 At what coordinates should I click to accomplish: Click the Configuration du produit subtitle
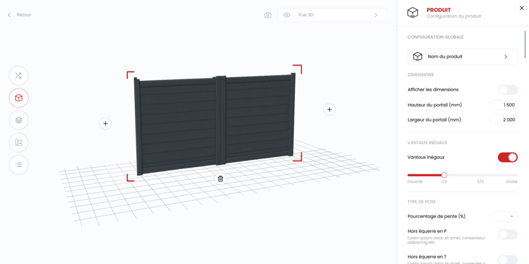(x=454, y=16)
